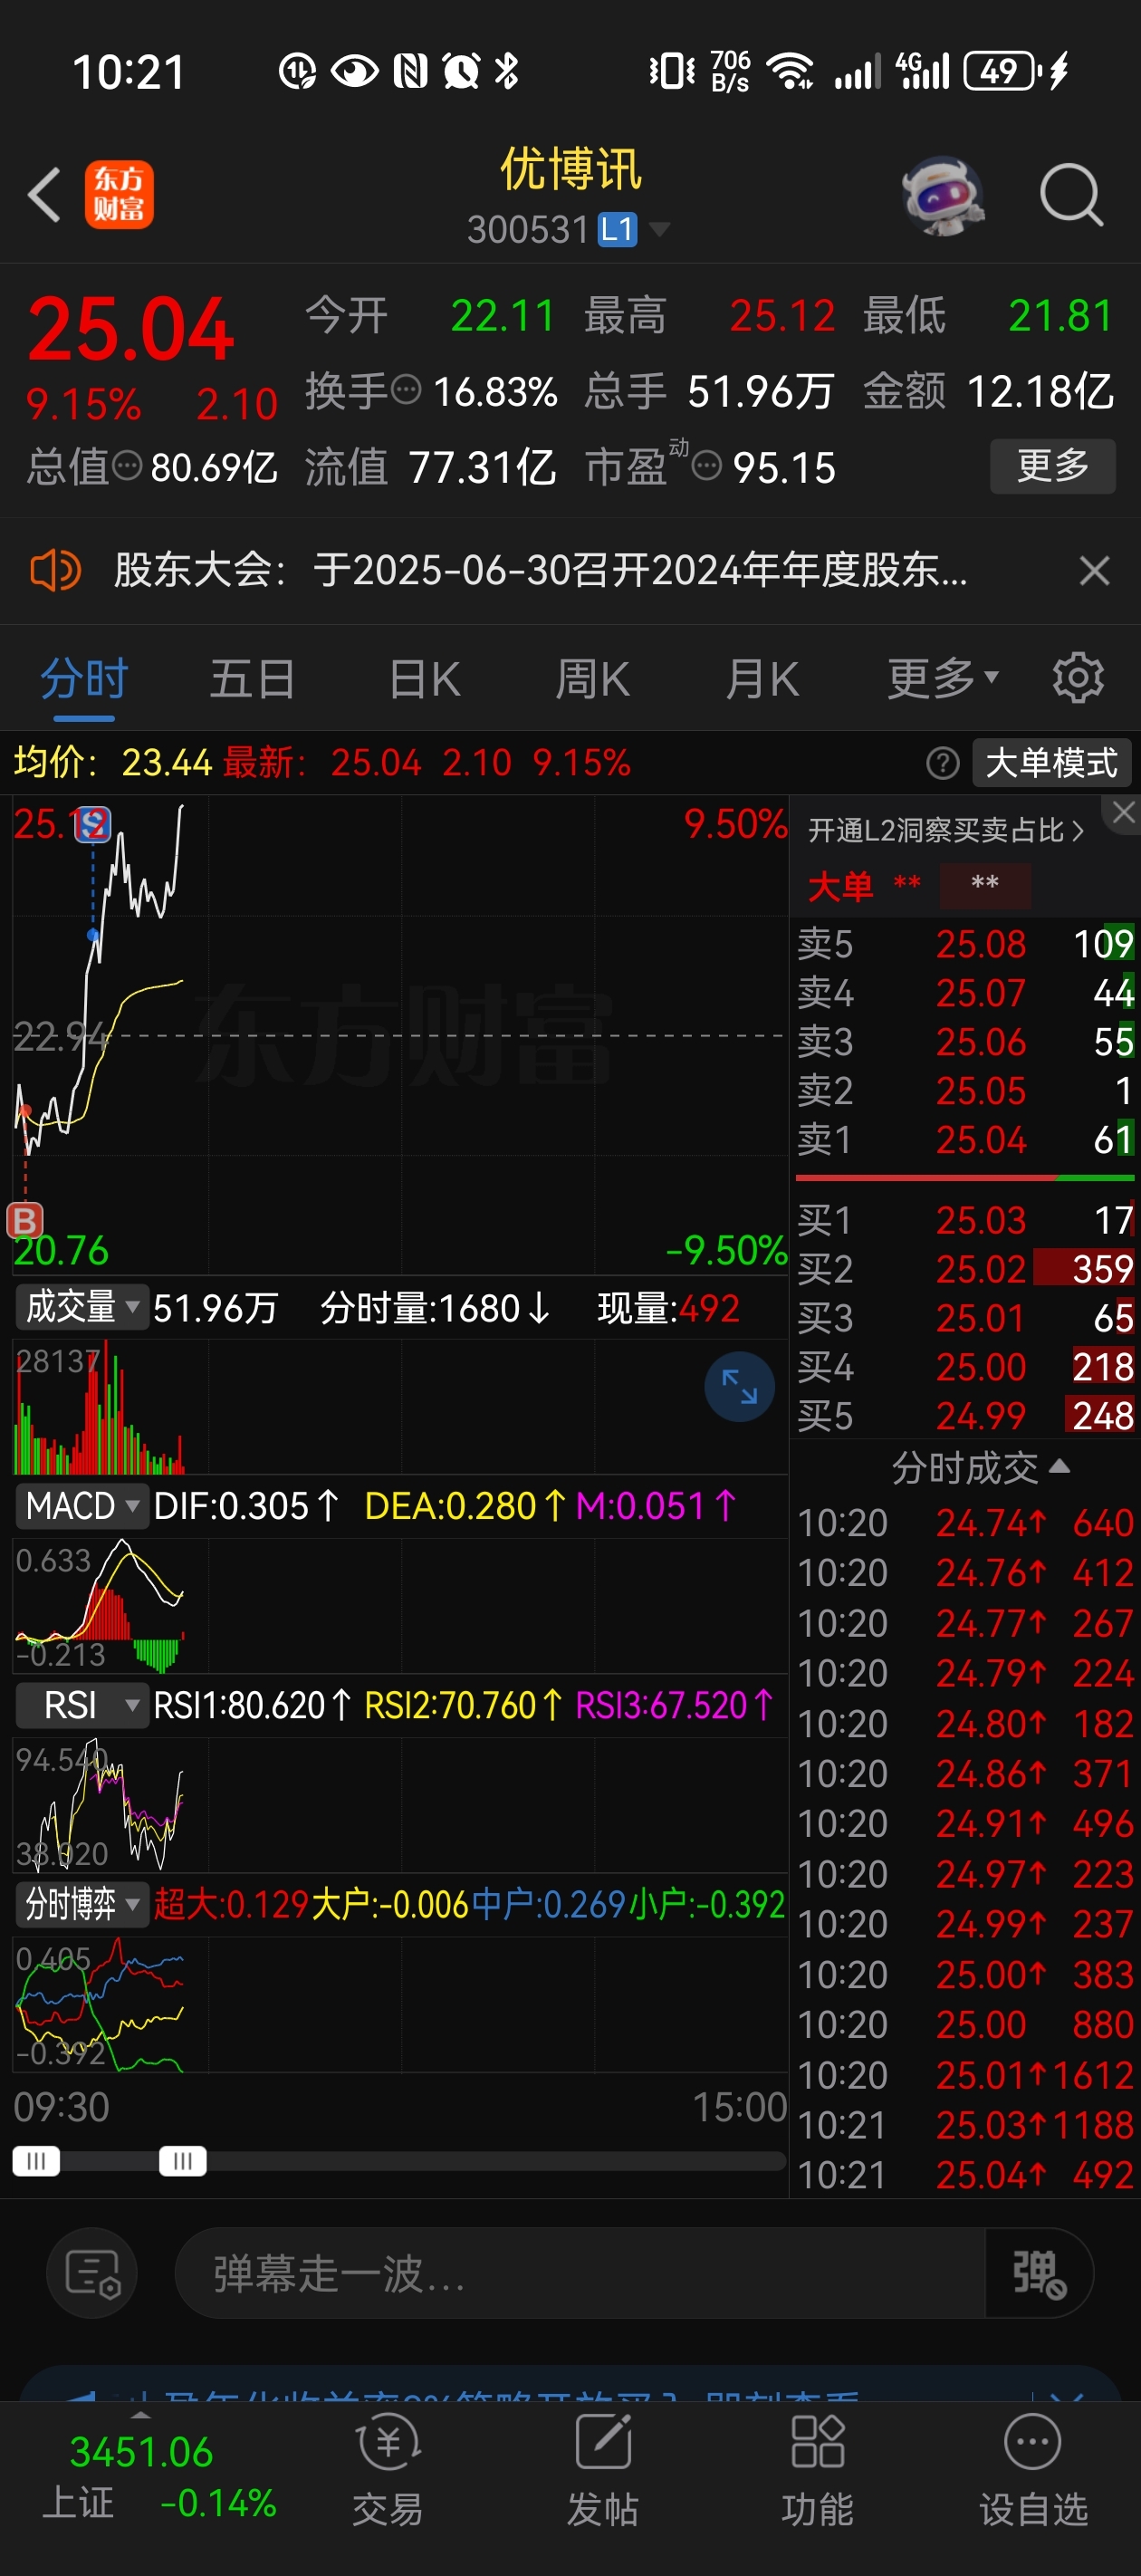
Task: Open the danmaku settings icon
Action: 92,2274
